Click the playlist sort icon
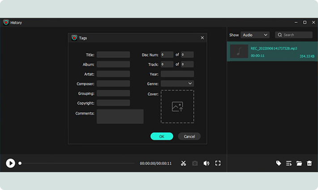This screenshot has width=318, height=190. click(289, 163)
